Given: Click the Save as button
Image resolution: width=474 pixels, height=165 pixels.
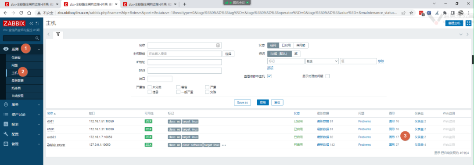Looking at the screenshot, I should 242,102.
